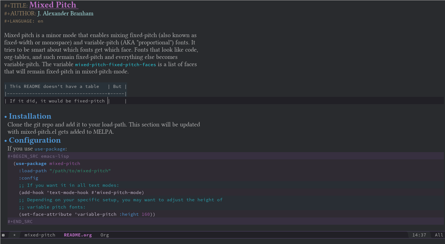Click the line "with mixed-pitch.el gets added to MELPA."
The width and height of the screenshot is (445, 244).
[x=61, y=132]
